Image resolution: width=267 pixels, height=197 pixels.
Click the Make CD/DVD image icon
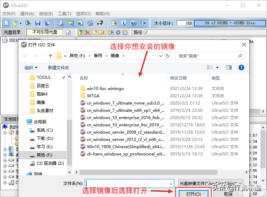click(61, 23)
